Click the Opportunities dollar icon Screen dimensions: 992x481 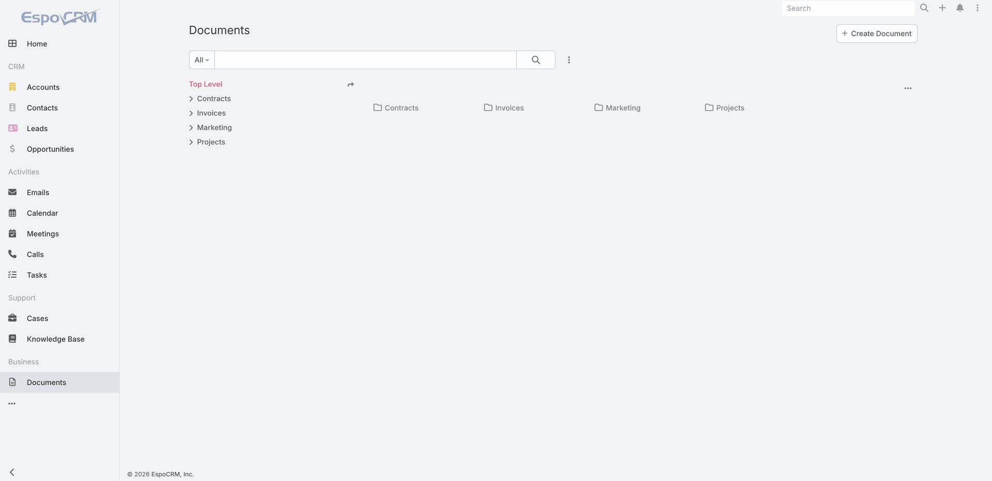coord(12,149)
